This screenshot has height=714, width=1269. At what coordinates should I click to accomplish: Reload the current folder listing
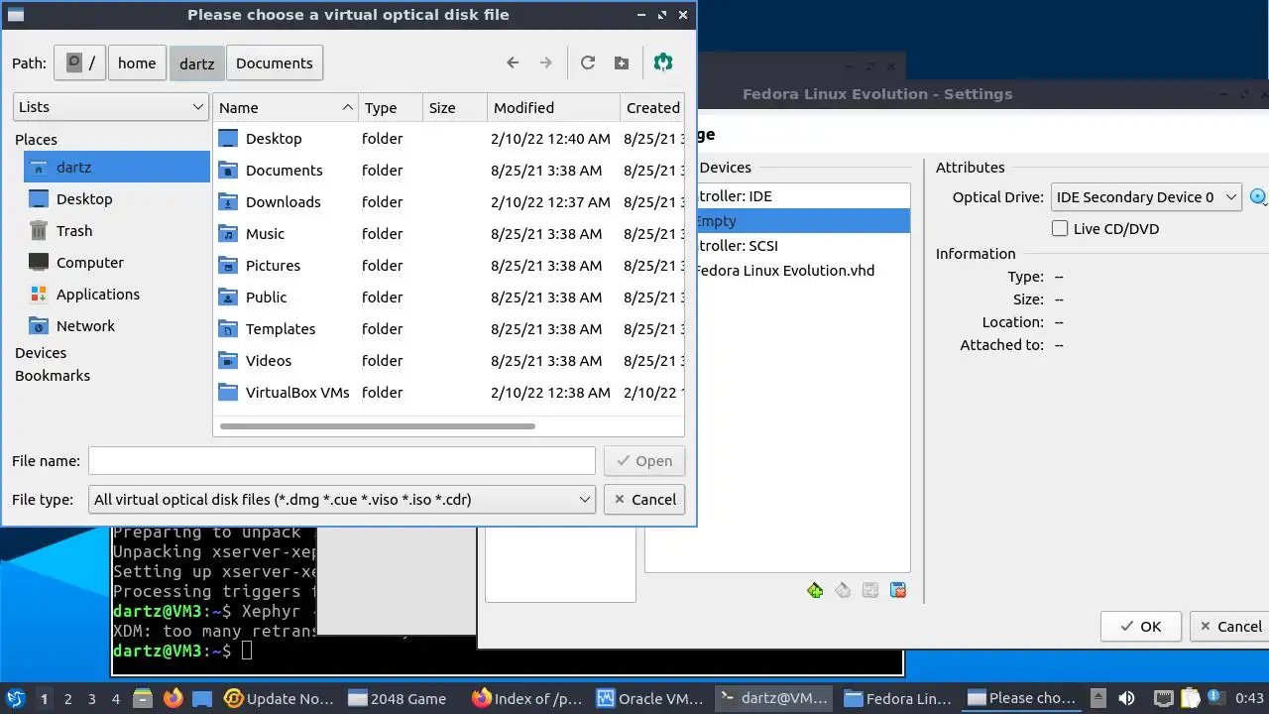(588, 62)
